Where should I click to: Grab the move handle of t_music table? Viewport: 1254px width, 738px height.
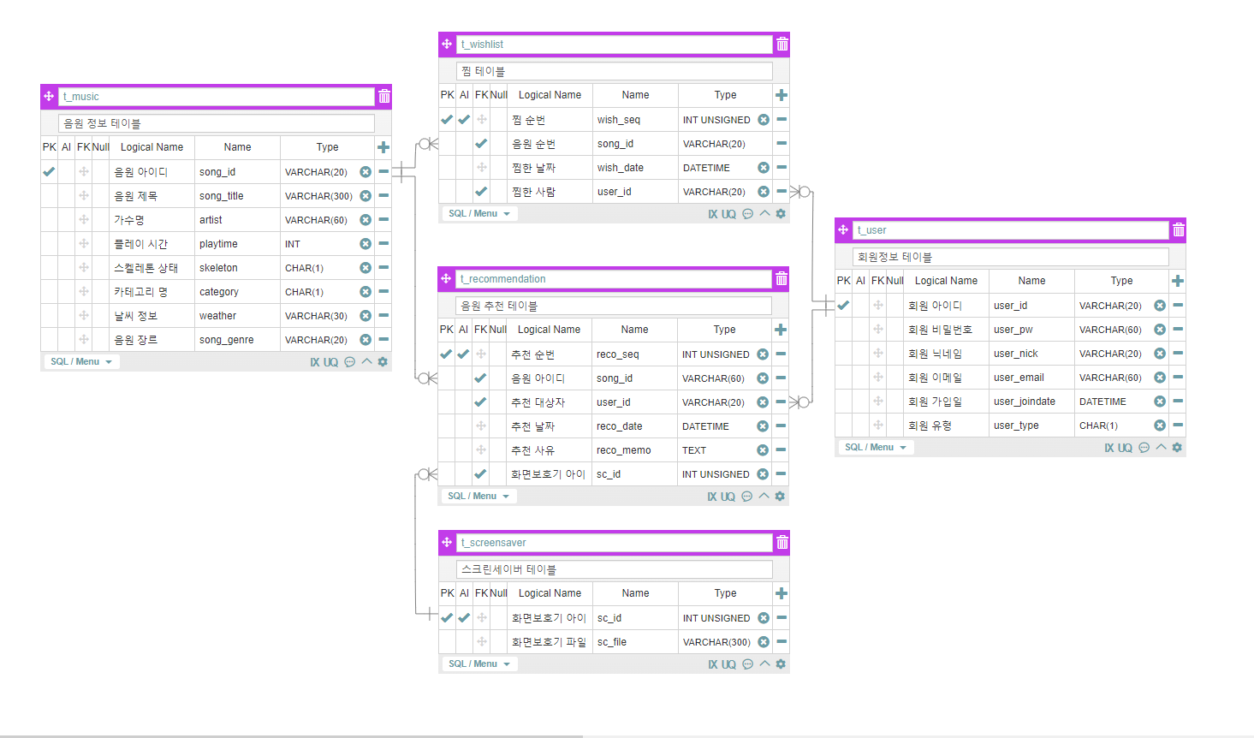tap(49, 97)
